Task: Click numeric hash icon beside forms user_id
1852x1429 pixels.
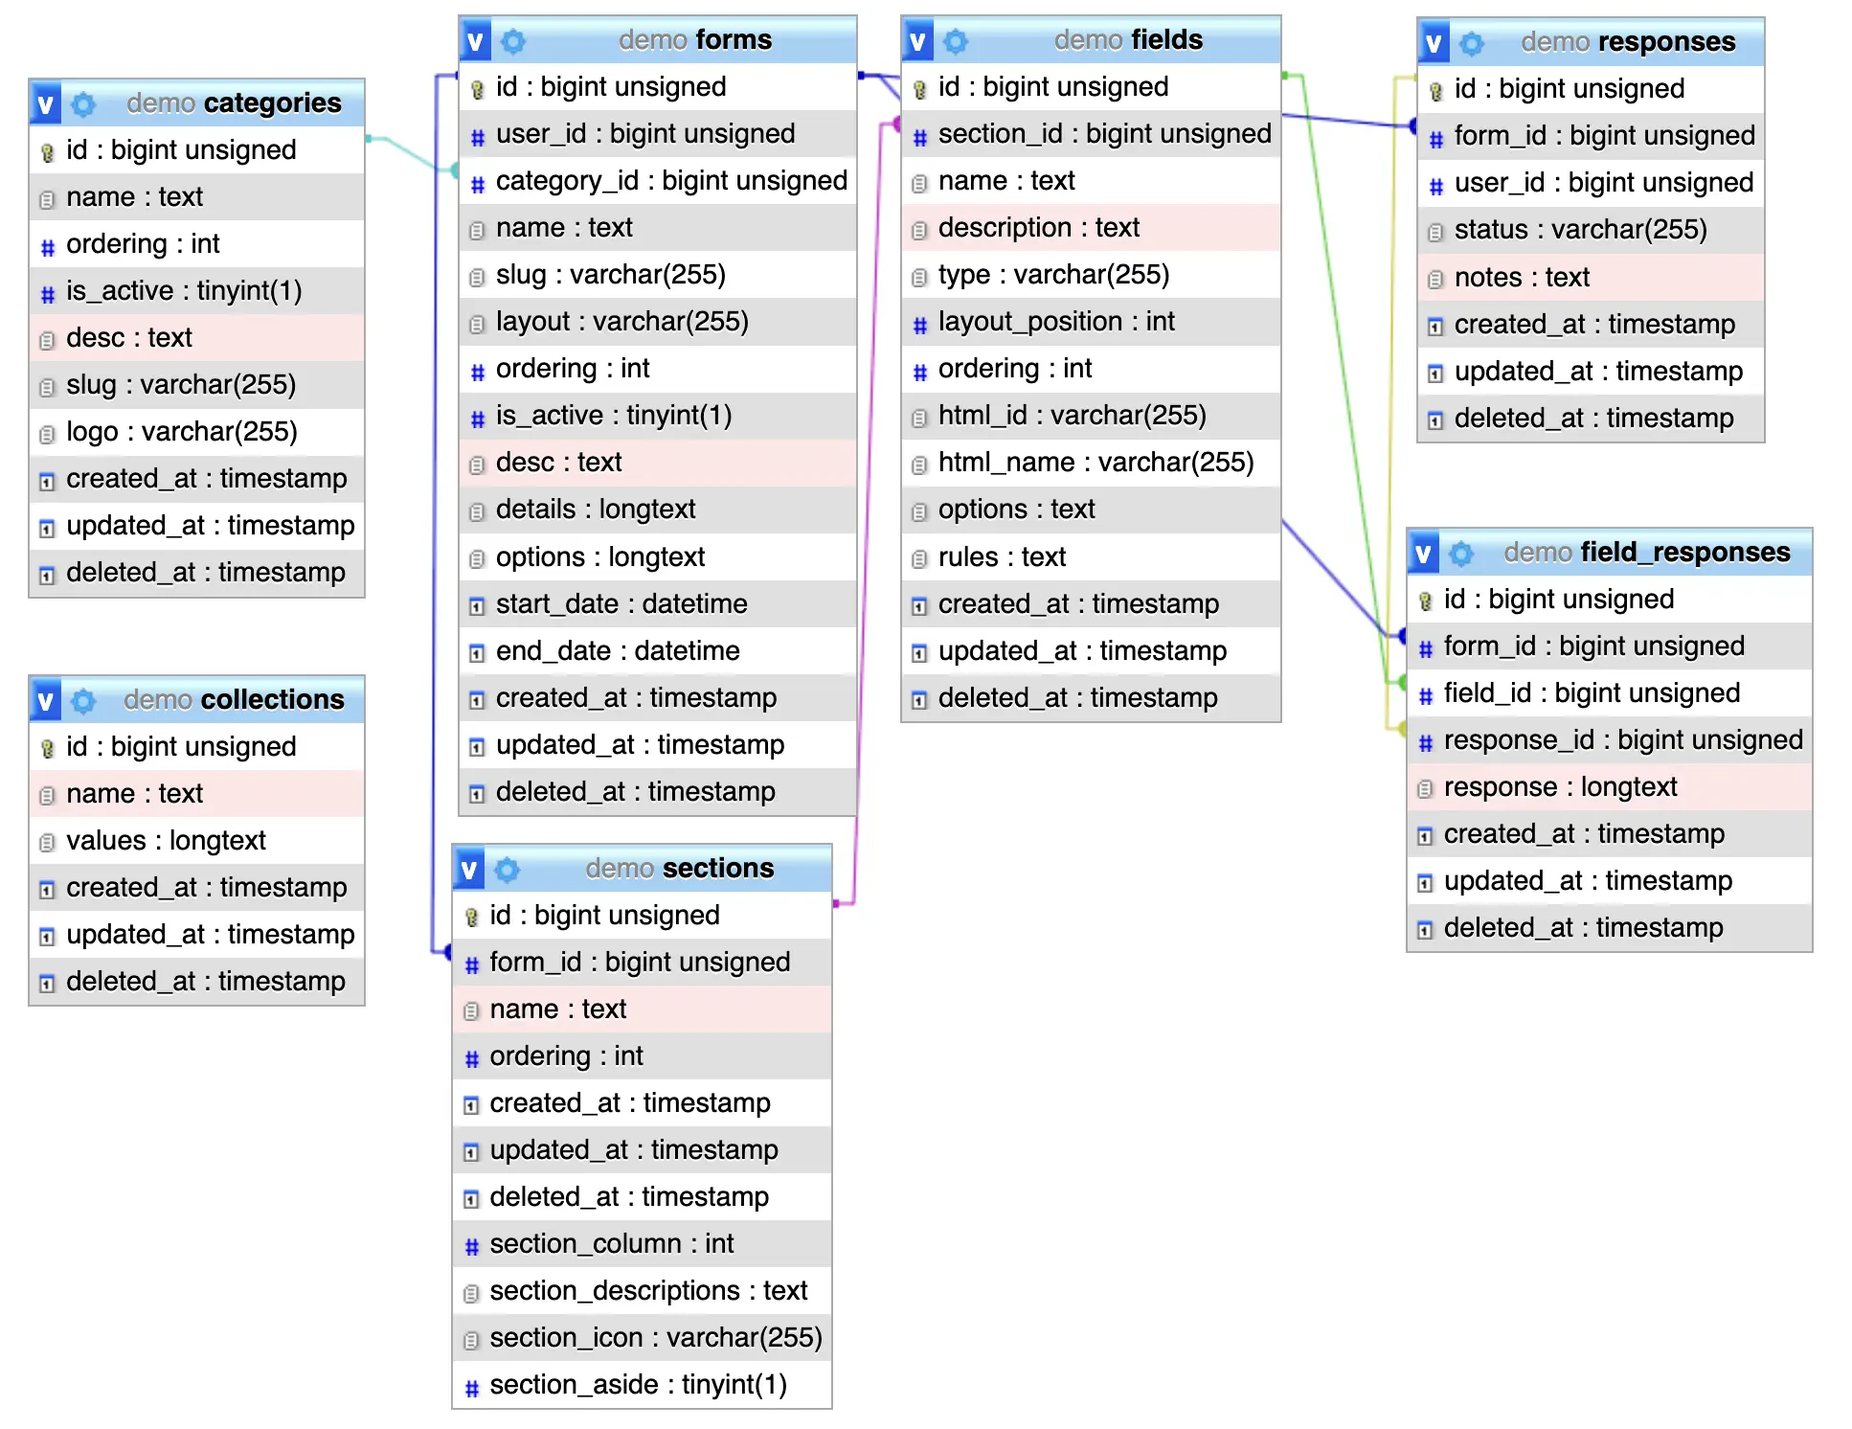Action: (x=477, y=136)
